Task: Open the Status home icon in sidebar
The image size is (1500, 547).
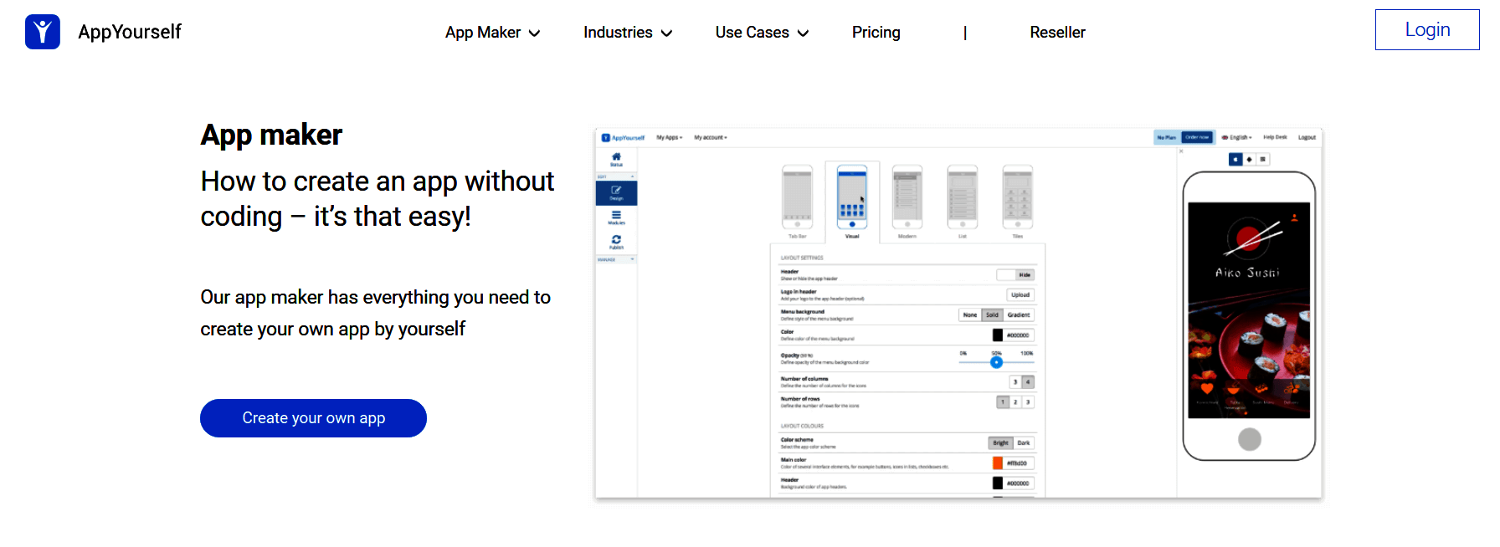Action: tap(616, 159)
